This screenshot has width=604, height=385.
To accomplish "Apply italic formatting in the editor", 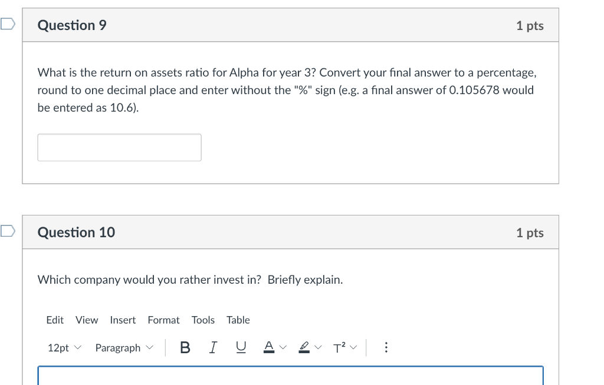I will 213,348.
